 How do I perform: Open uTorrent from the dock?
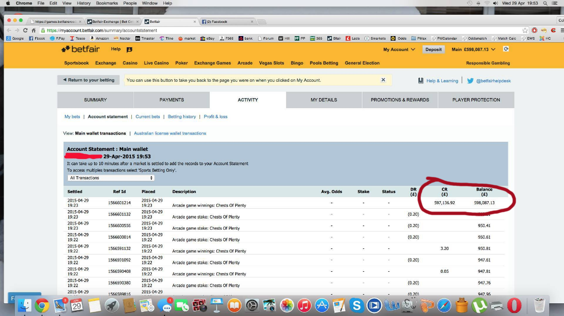point(479,306)
